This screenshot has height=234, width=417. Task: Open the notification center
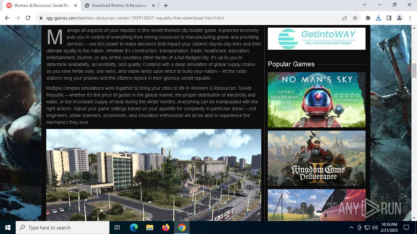click(x=406, y=227)
